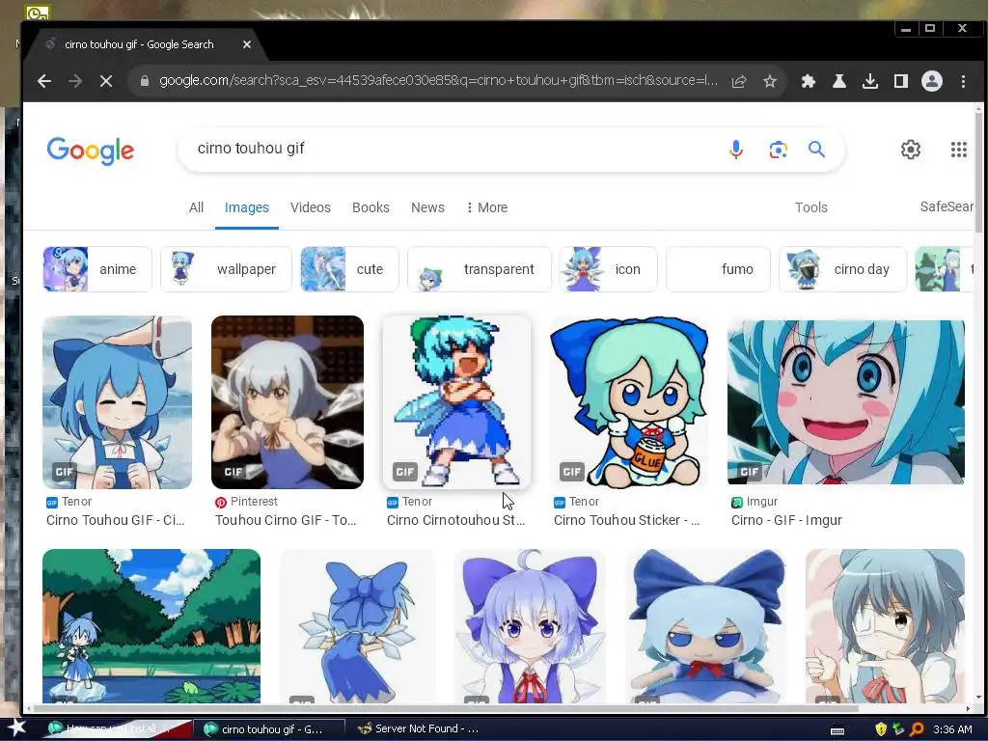This screenshot has width=988, height=741.
Task: Click the taskbar clock showing 3:36 AM
Action: 952,729
